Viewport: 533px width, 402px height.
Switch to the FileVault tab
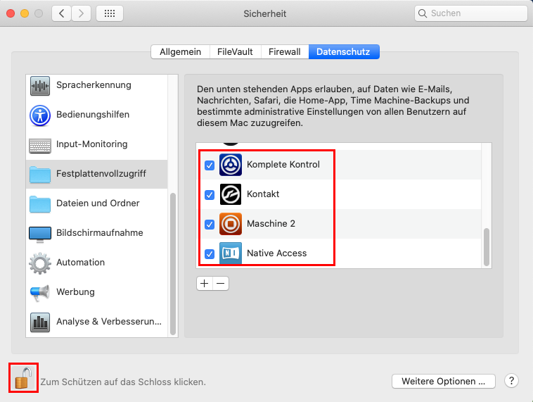235,51
